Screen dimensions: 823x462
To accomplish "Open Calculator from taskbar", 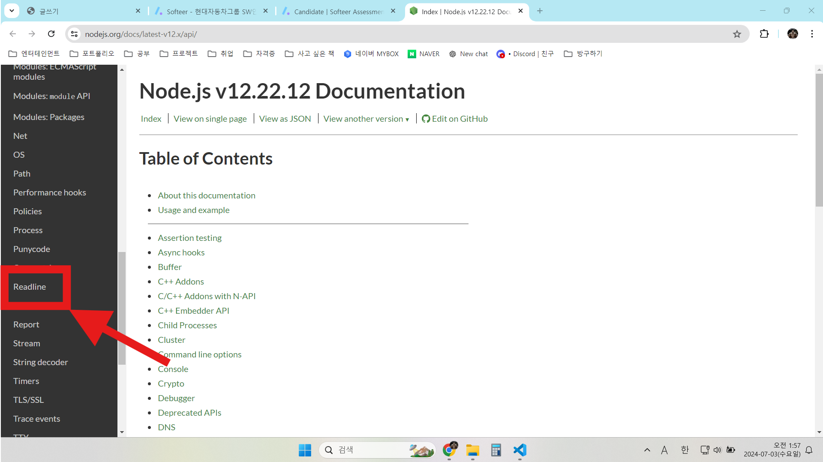I will coord(496,450).
